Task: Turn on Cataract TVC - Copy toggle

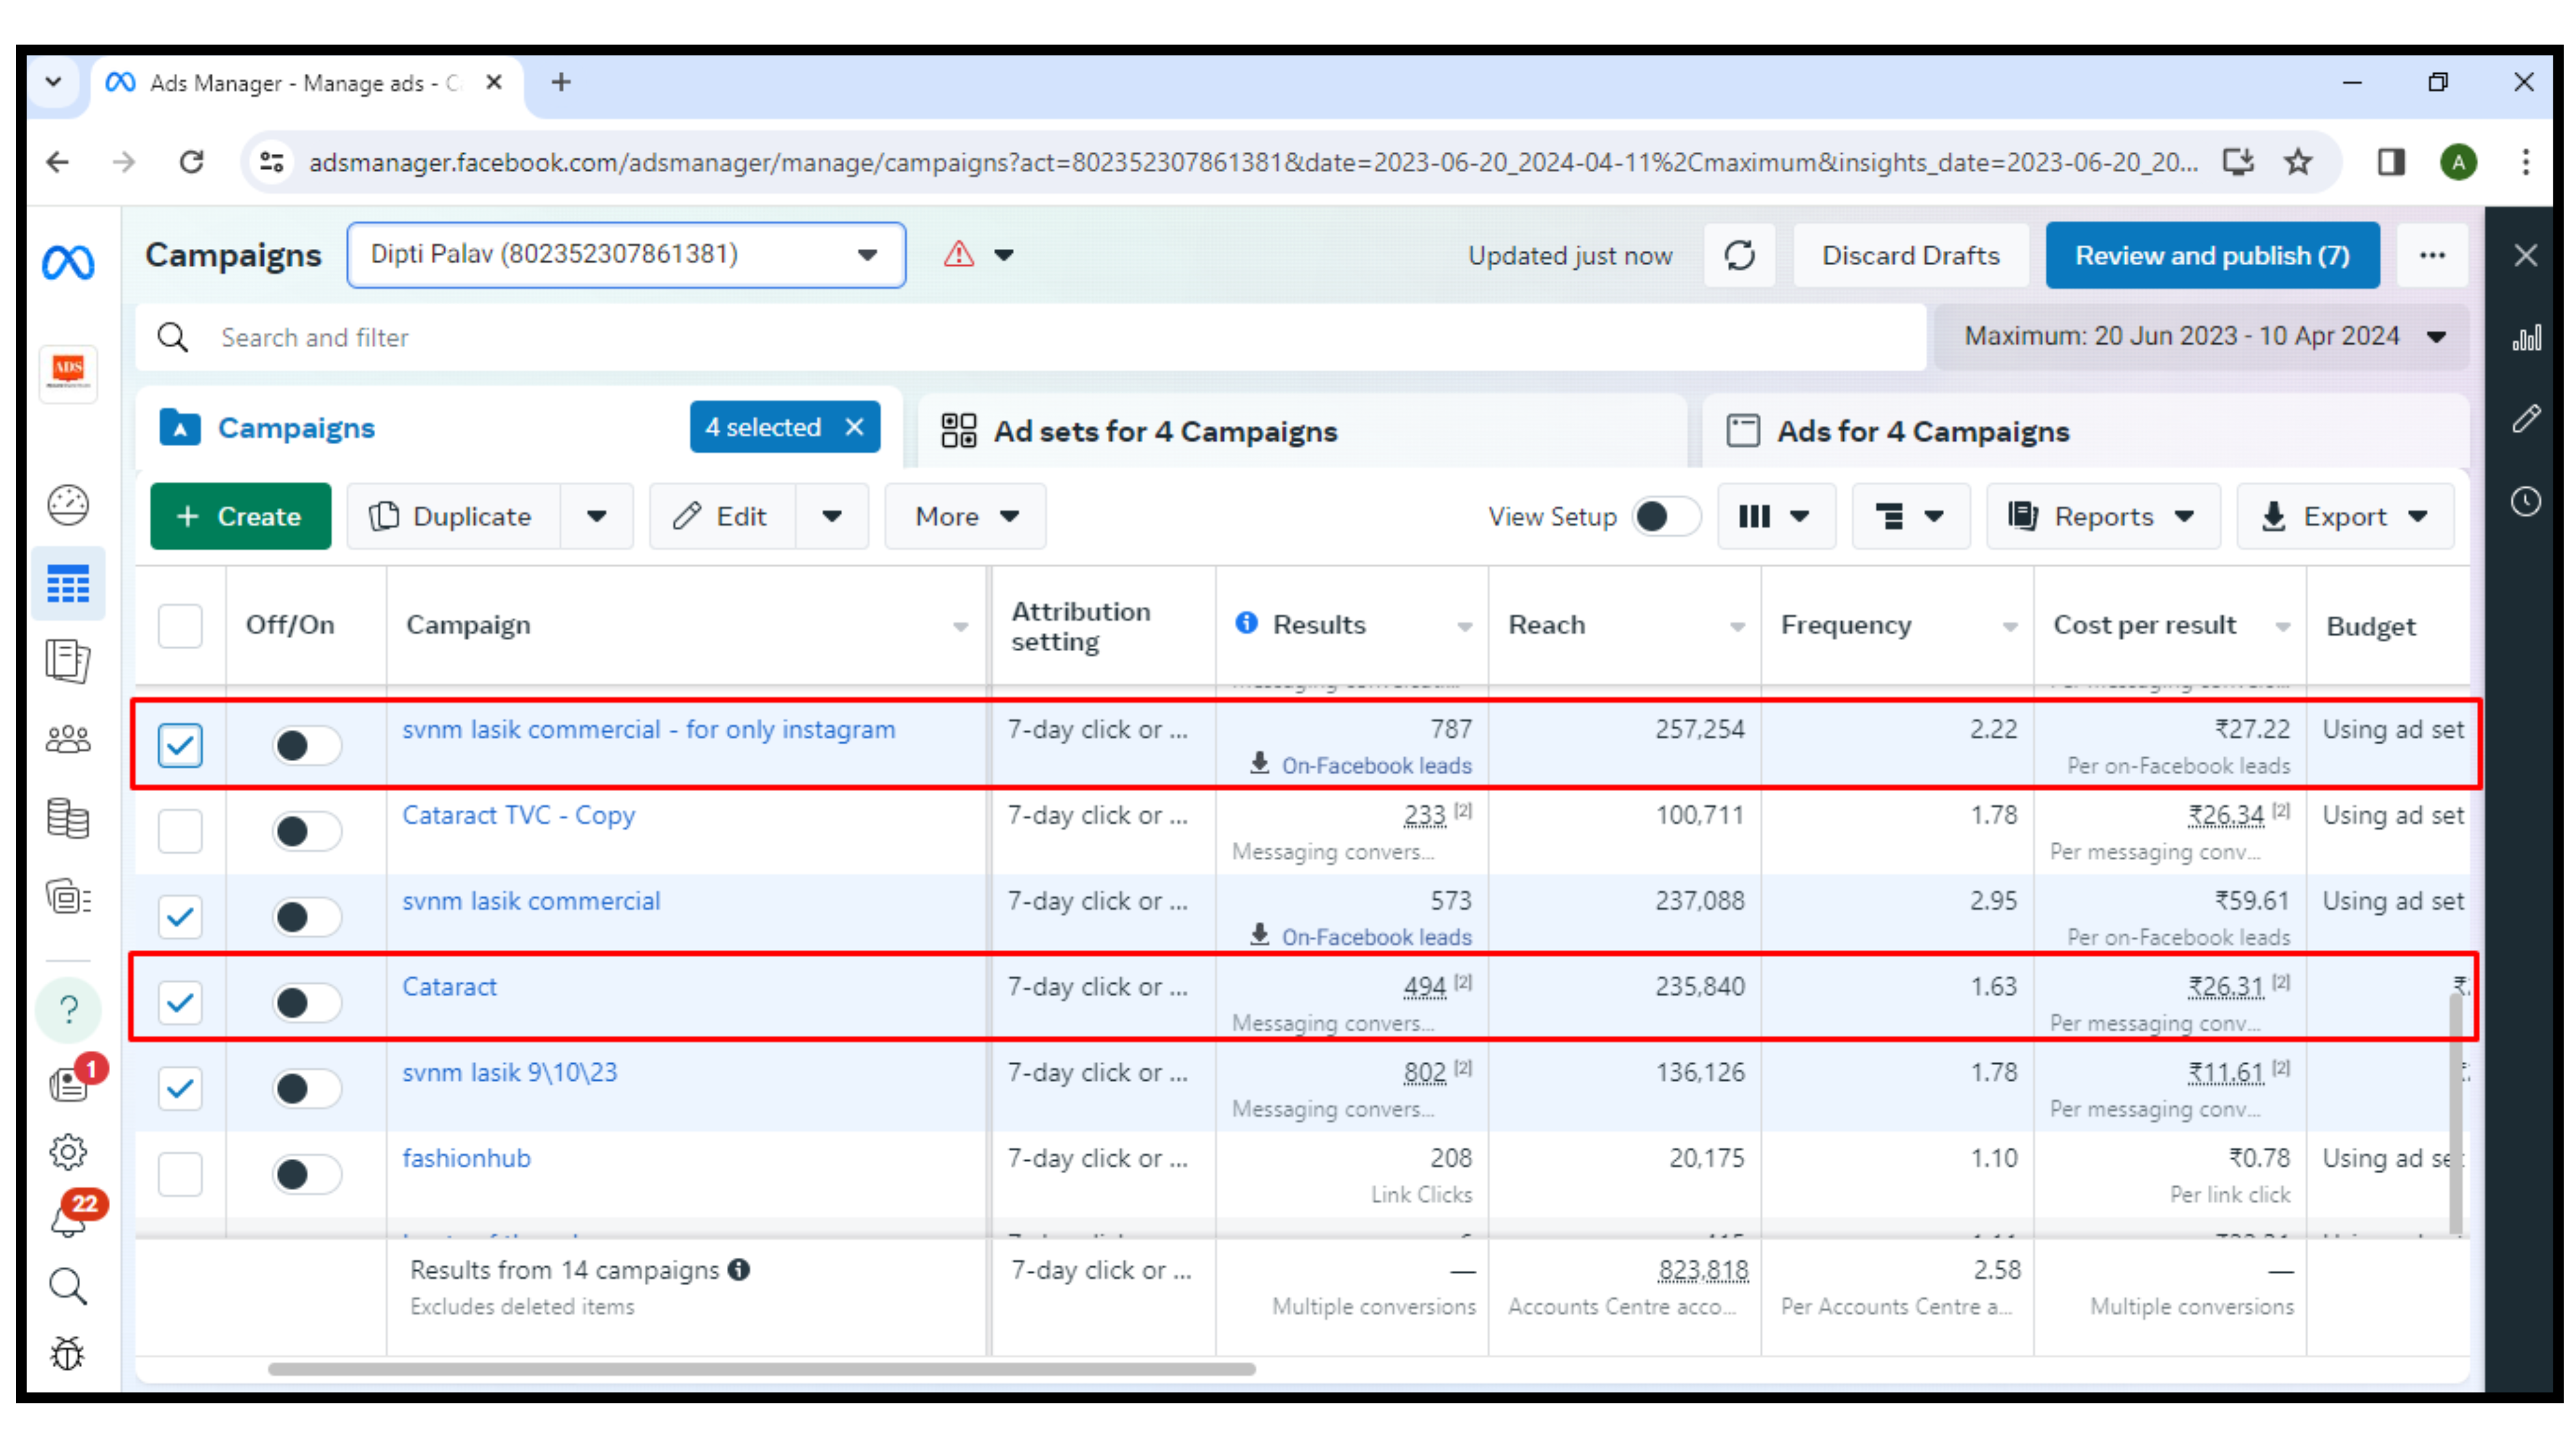Action: pyautogui.click(x=306, y=831)
